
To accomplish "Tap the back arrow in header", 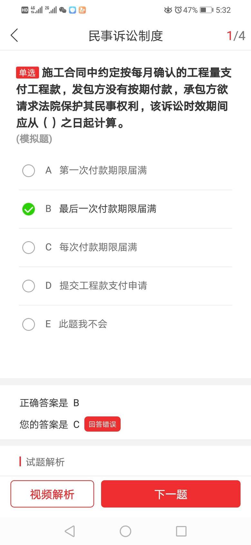I will (14, 35).
